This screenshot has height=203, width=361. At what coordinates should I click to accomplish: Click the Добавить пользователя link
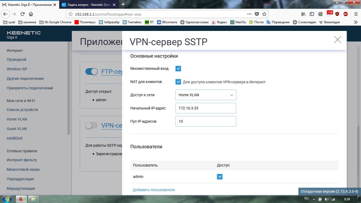154,190
